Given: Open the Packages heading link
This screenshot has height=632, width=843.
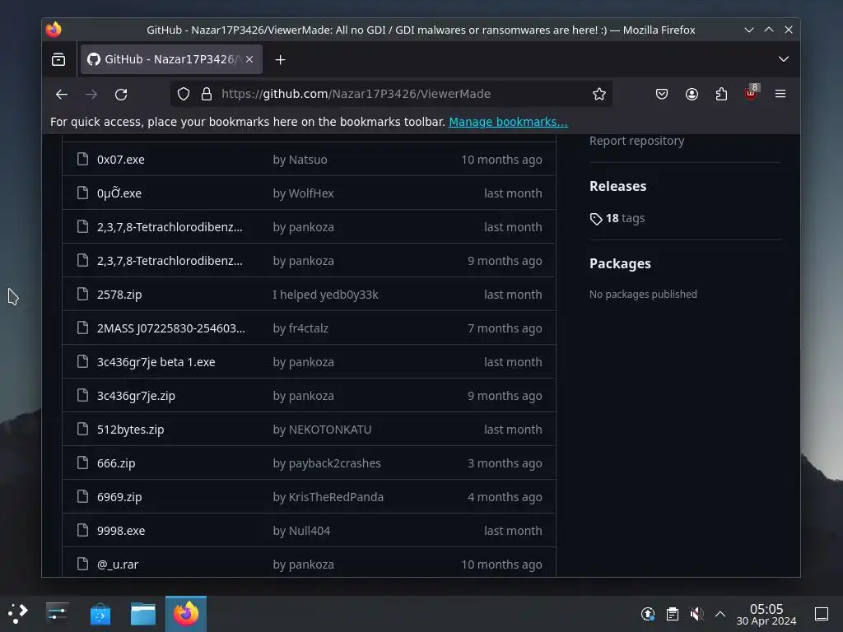Looking at the screenshot, I should click(620, 263).
